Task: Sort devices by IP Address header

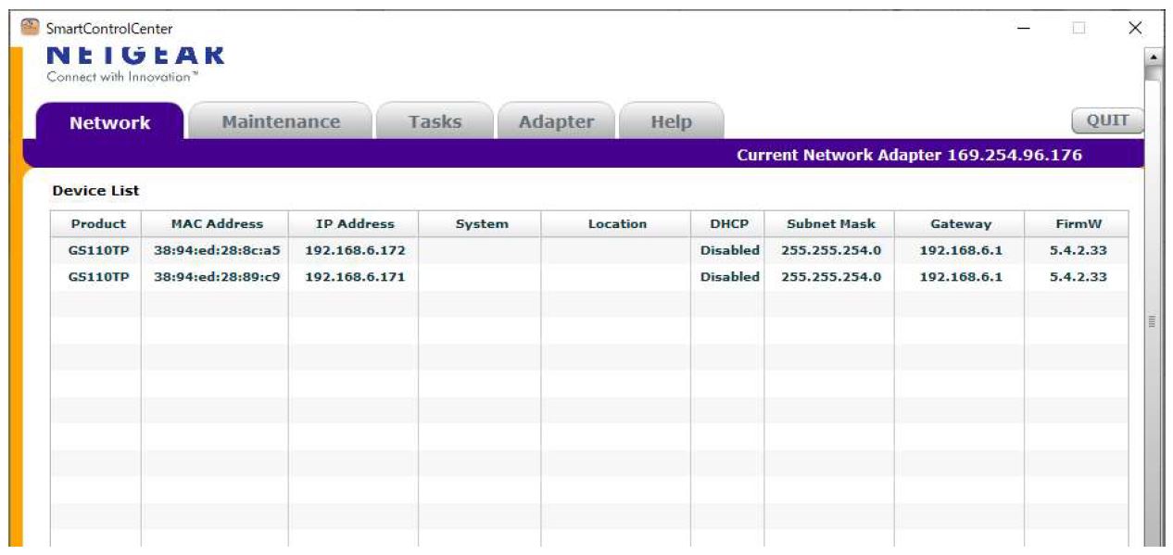Action: [355, 224]
